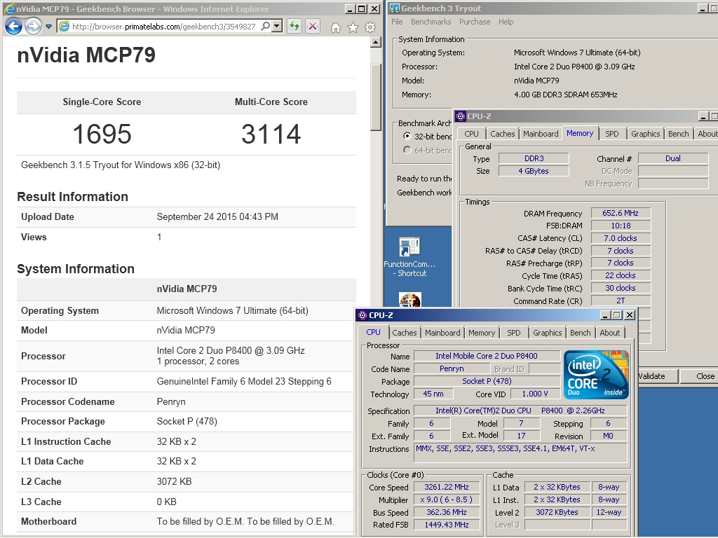Viewport: 718px width, 538px height.
Task: Click the FSB:DRAM value 10:18
Action: (621, 226)
